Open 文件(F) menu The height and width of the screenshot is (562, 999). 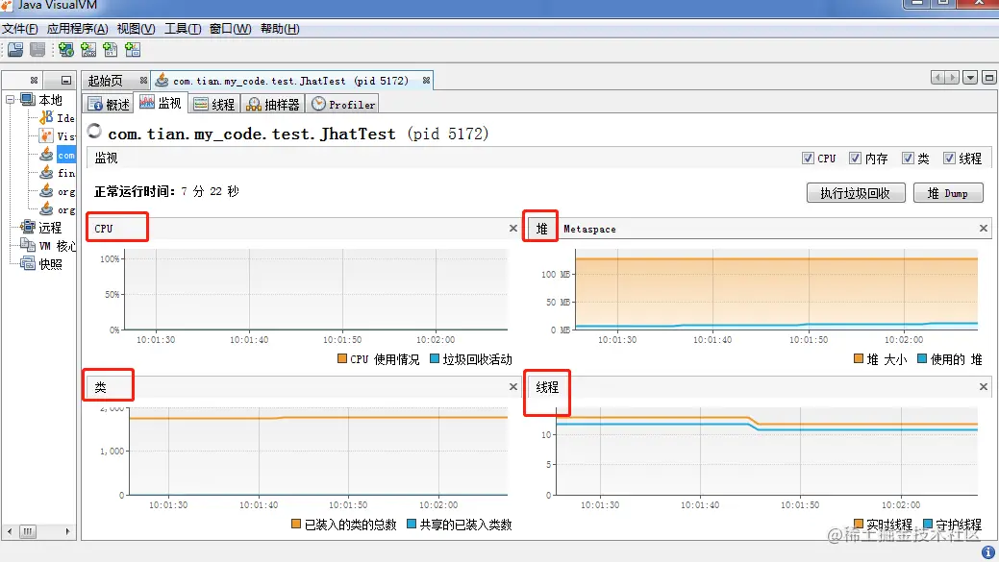point(20,29)
